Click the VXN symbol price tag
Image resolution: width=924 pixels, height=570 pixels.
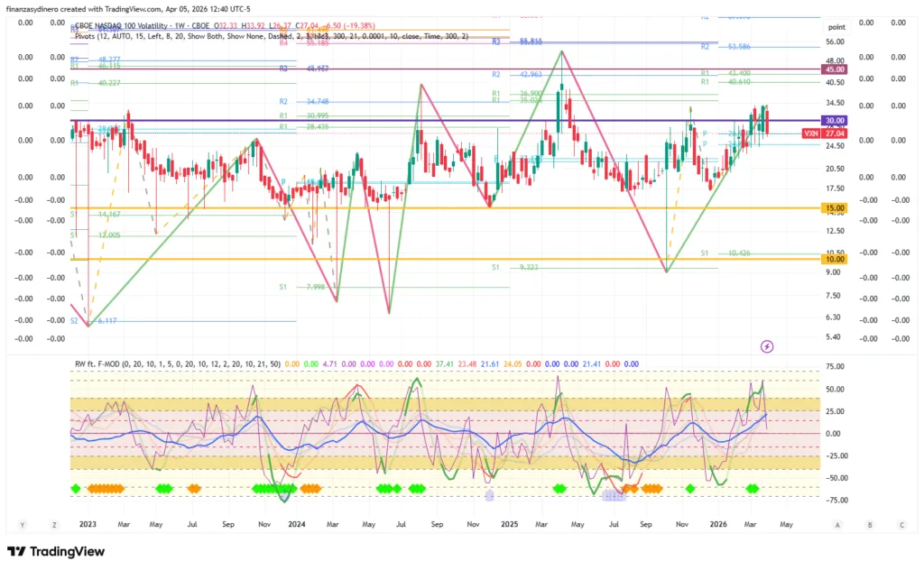pos(832,133)
